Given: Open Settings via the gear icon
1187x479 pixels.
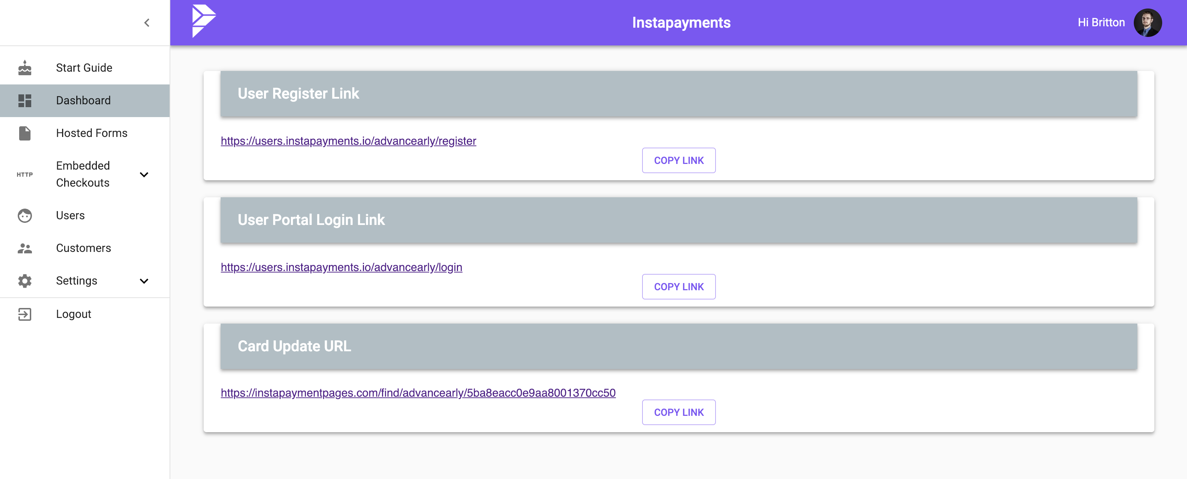Looking at the screenshot, I should click(x=24, y=281).
